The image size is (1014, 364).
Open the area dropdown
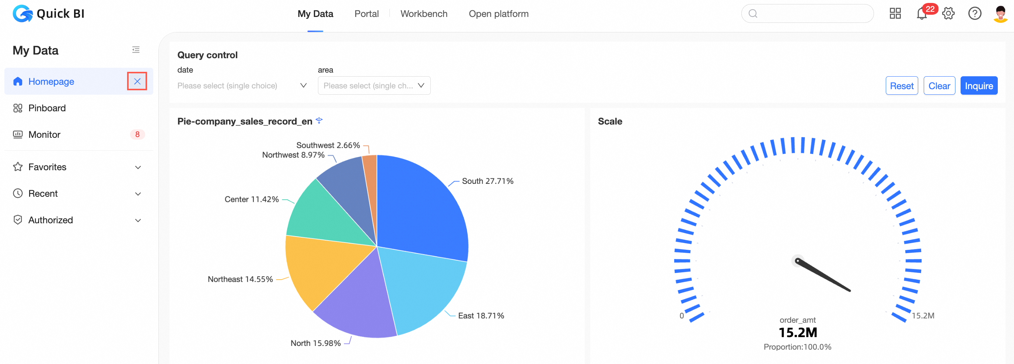pos(374,85)
